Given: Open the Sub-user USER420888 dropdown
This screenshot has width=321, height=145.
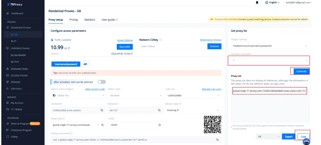Looking at the screenshot, I should tap(193, 96).
